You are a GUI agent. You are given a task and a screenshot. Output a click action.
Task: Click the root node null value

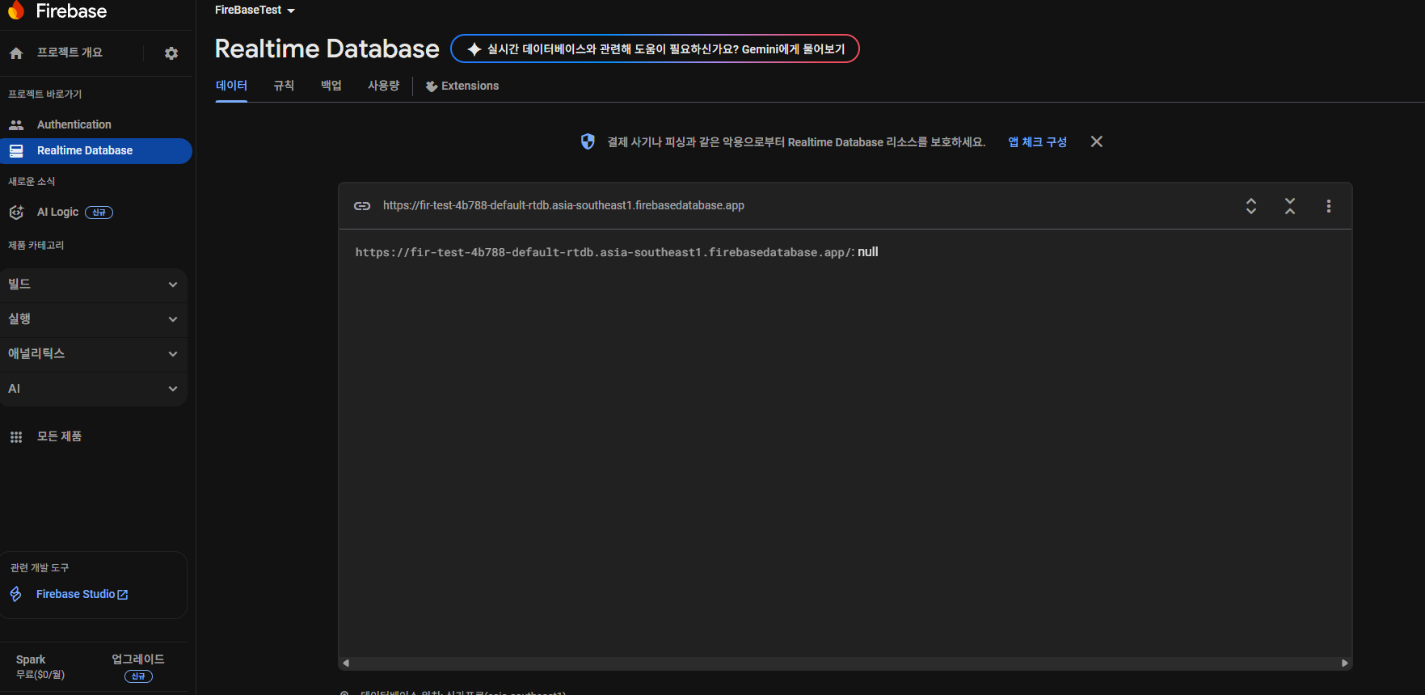point(867,252)
